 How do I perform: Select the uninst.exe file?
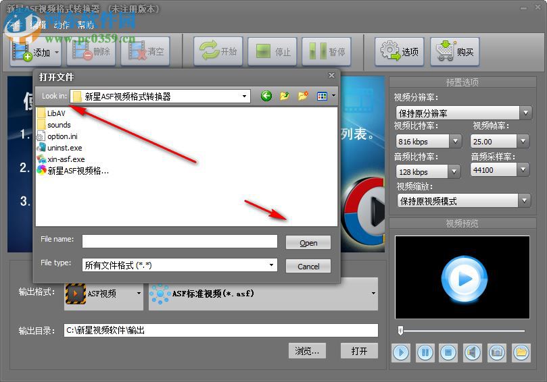(60, 148)
